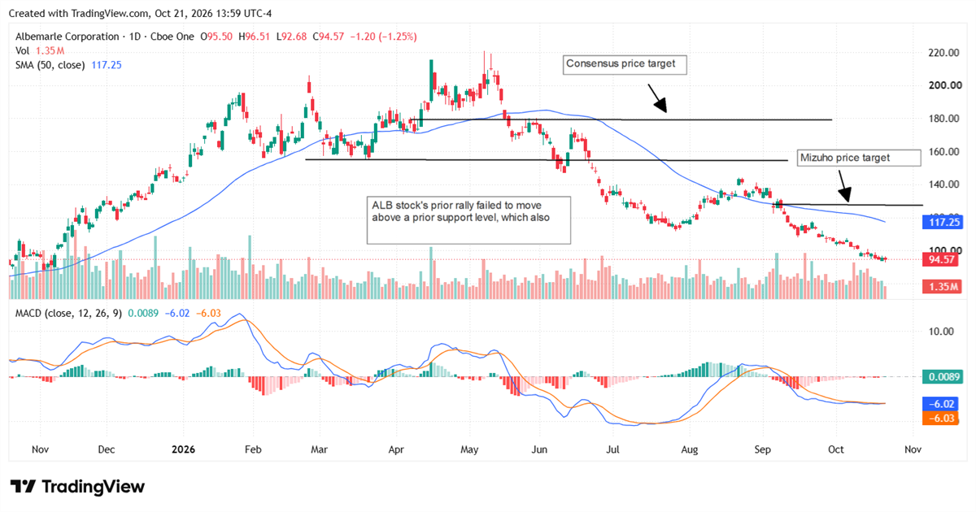Click the Mar label on the time axis

tap(319, 448)
